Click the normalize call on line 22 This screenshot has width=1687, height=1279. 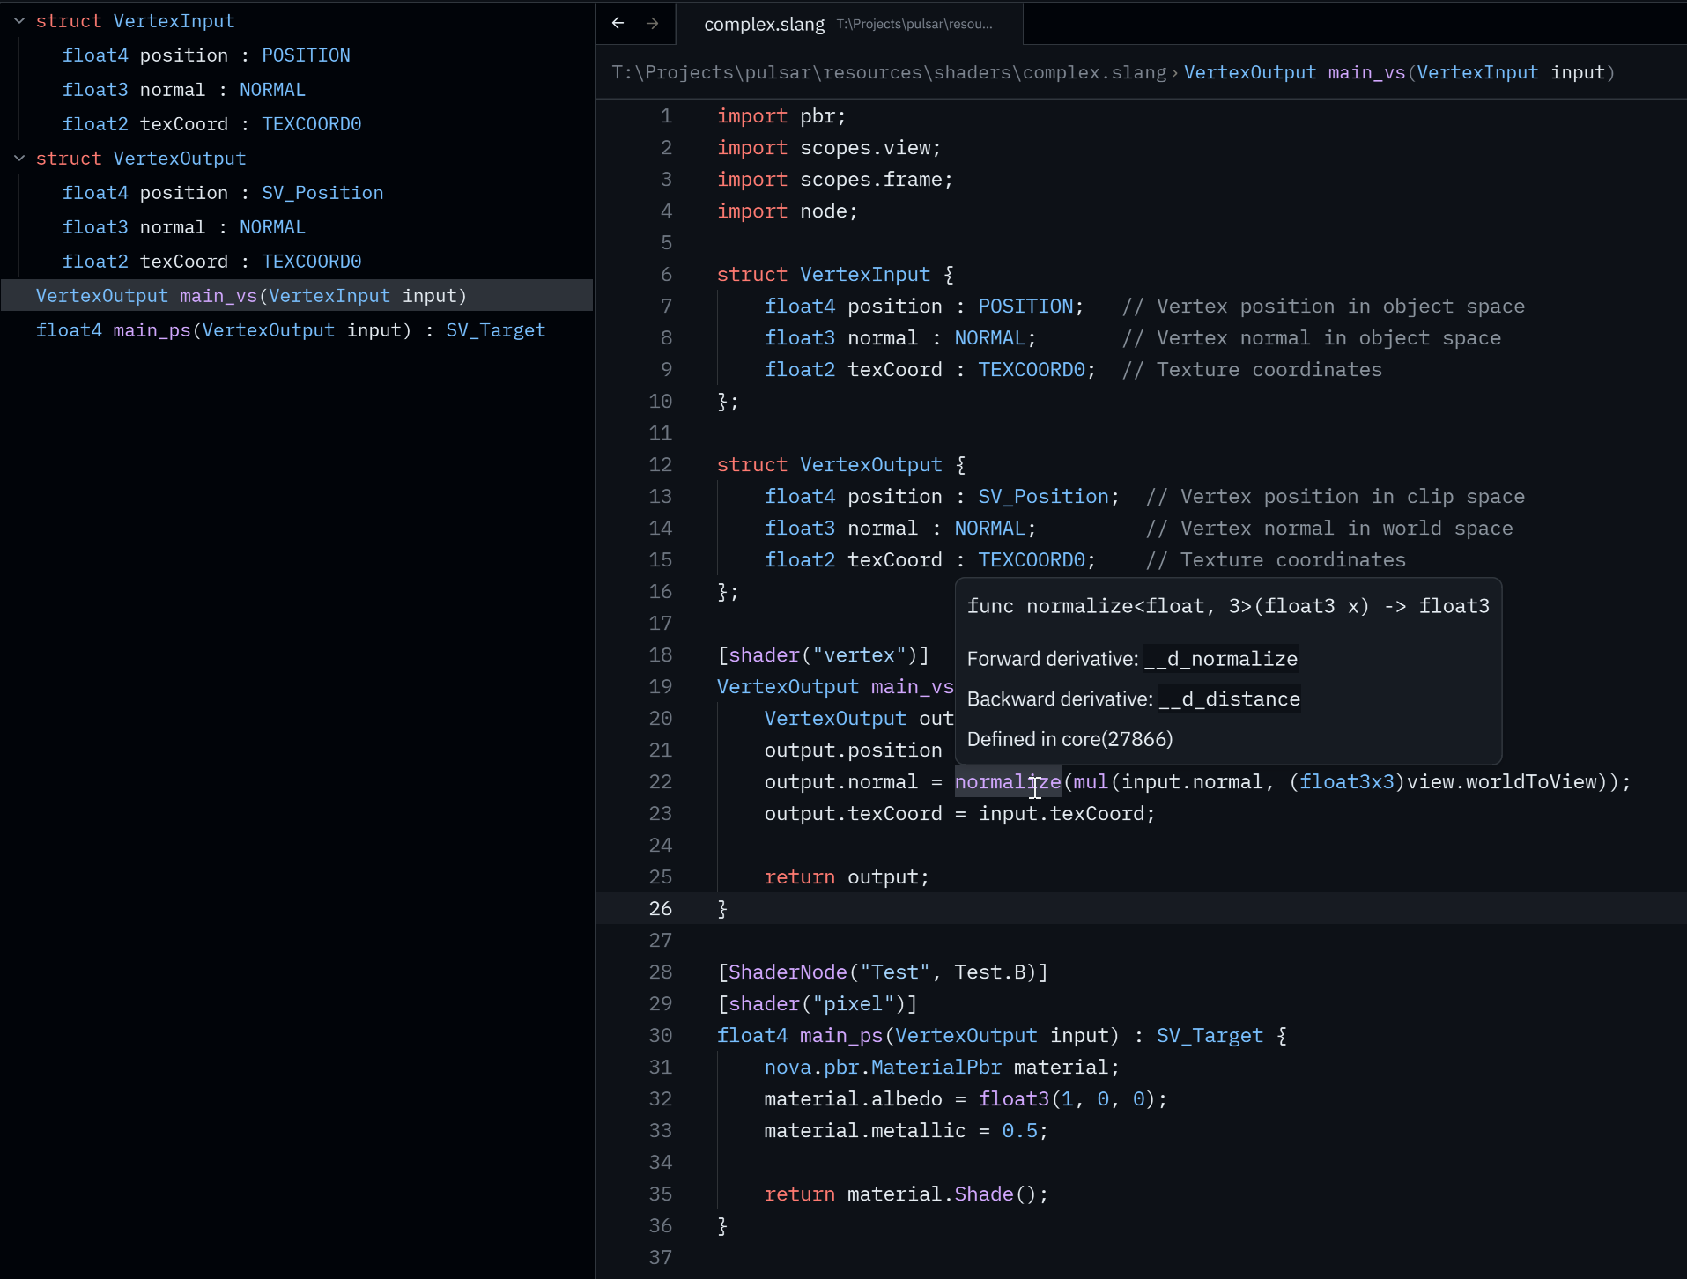click(1008, 781)
